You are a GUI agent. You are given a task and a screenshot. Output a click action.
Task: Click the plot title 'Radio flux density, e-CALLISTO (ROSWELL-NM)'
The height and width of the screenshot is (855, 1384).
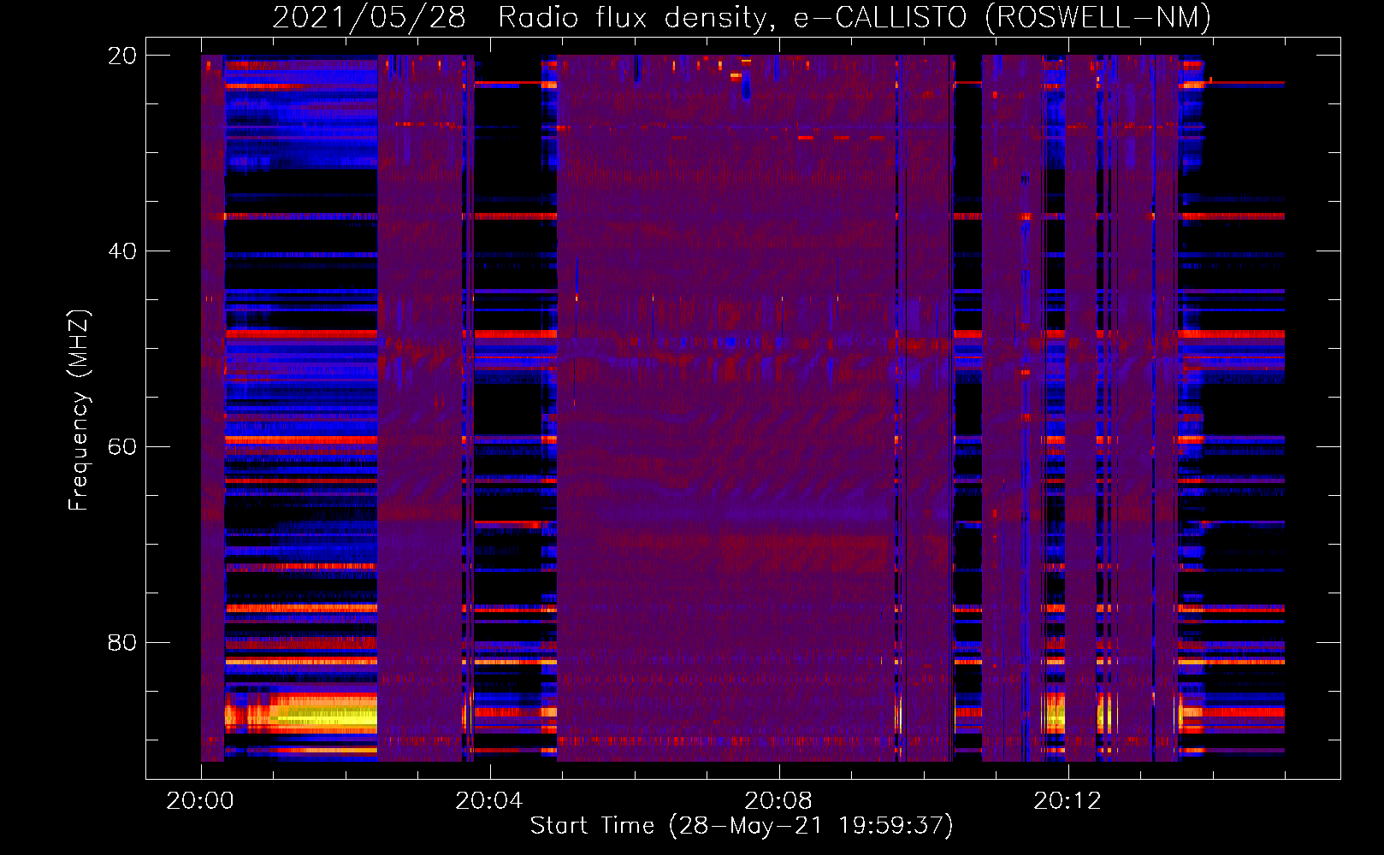[x=855, y=17]
